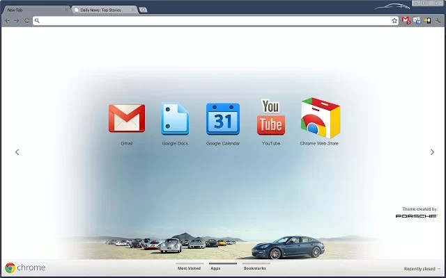Screen dimensions: 446x278
Task: Select the Apps section
Action: point(215,268)
